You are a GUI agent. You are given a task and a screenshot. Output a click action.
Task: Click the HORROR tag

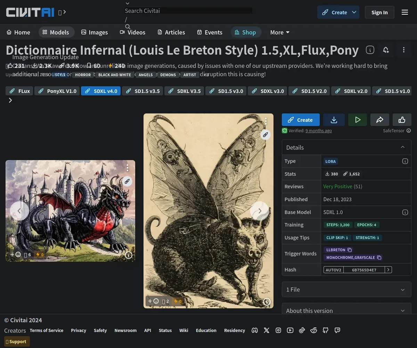tap(83, 74)
